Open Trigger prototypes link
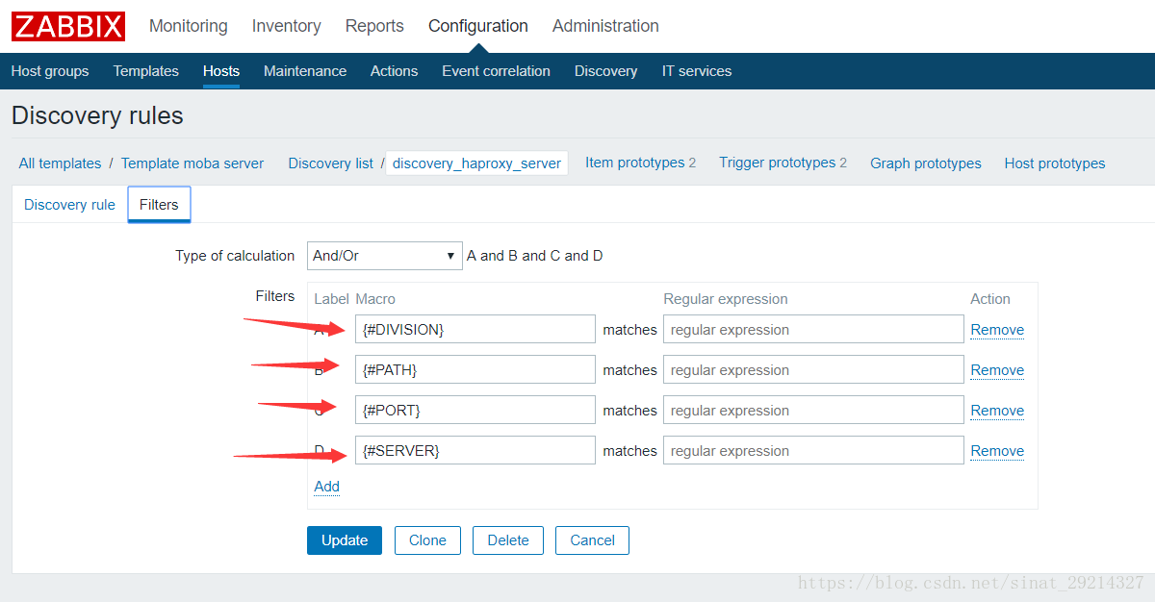1155x602 pixels. 778,163
